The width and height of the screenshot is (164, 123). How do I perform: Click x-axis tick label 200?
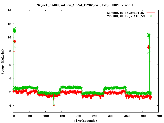(78, 116)
